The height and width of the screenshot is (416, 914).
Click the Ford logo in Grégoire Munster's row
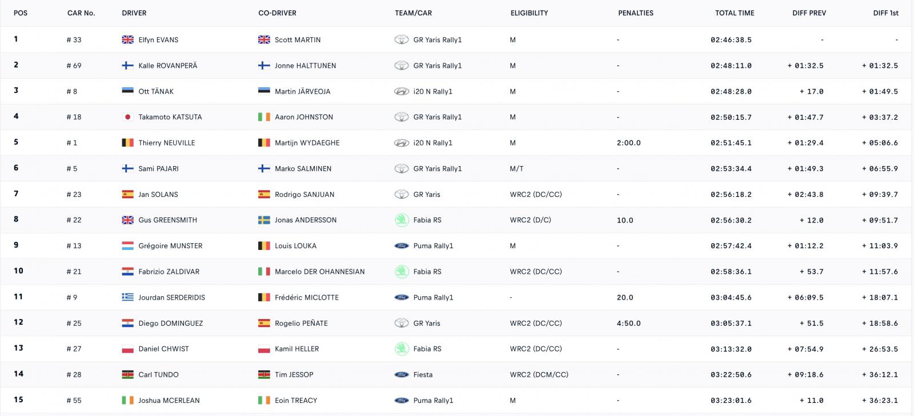402,246
